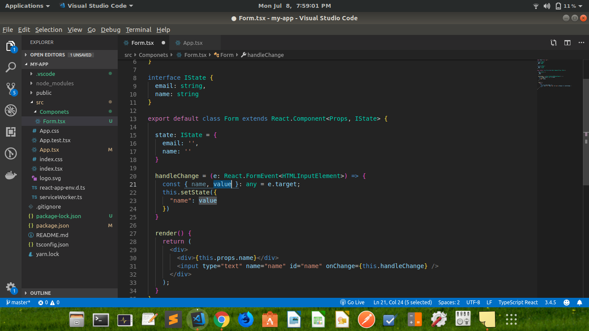Open the Docker panel in the activity bar
Image resolution: width=589 pixels, height=331 pixels.
click(x=11, y=175)
